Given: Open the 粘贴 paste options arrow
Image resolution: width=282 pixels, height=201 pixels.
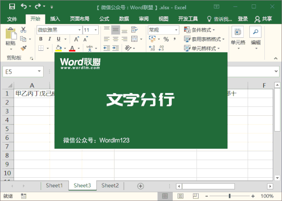Looking at the screenshot, I should [x=11, y=49].
